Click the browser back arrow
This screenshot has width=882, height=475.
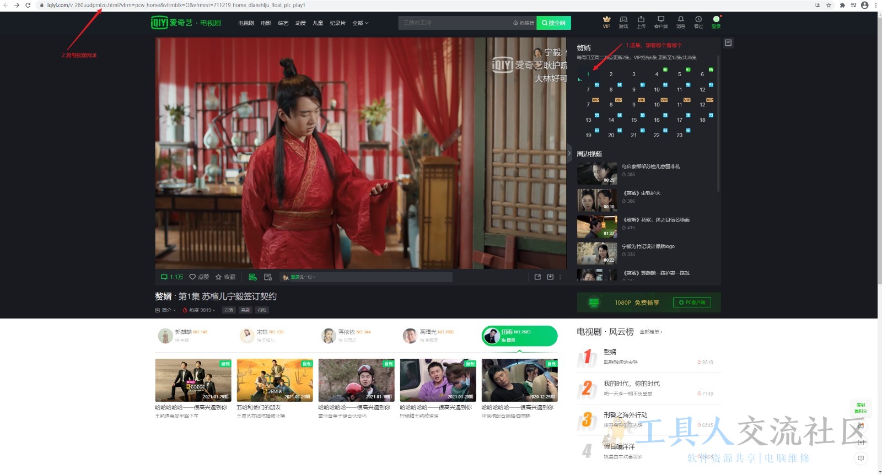pos(5,5)
